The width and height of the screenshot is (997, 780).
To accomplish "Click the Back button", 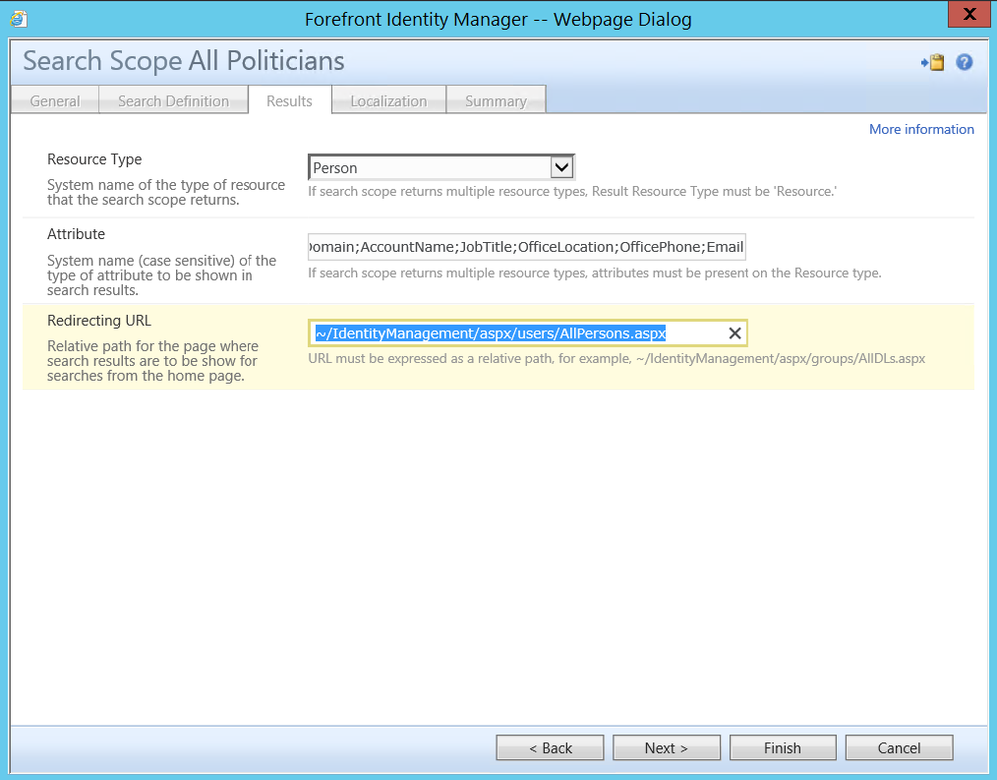I will pyautogui.click(x=550, y=748).
